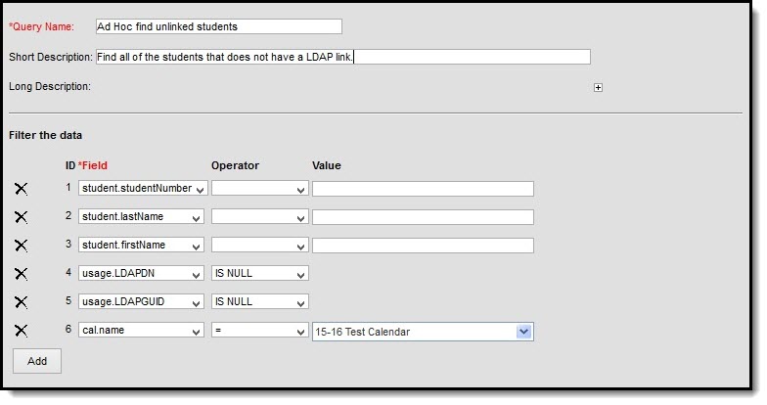
Task: Click the value box for student.firstName
Action: 423,246
